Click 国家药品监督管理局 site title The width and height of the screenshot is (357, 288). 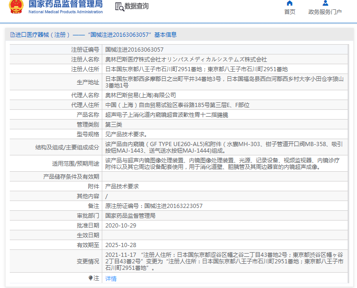(66, 4)
